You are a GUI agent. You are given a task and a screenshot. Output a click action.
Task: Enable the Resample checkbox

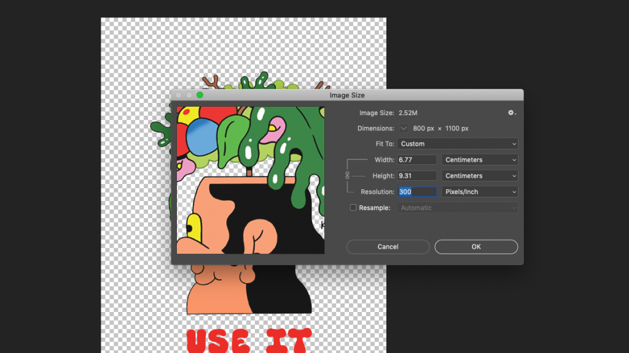click(x=353, y=207)
